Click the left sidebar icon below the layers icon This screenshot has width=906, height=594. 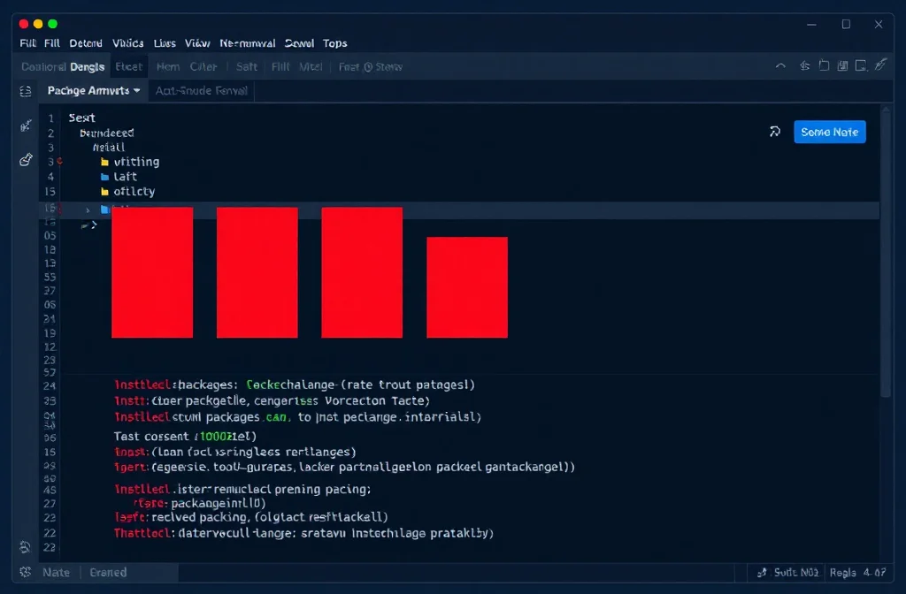click(25, 126)
